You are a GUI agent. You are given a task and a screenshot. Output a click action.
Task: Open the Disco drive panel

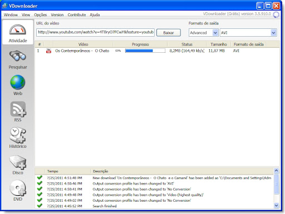coord(18,165)
